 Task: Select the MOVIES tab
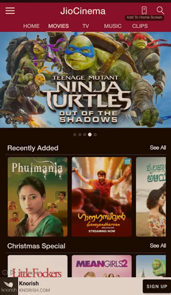[59, 26]
